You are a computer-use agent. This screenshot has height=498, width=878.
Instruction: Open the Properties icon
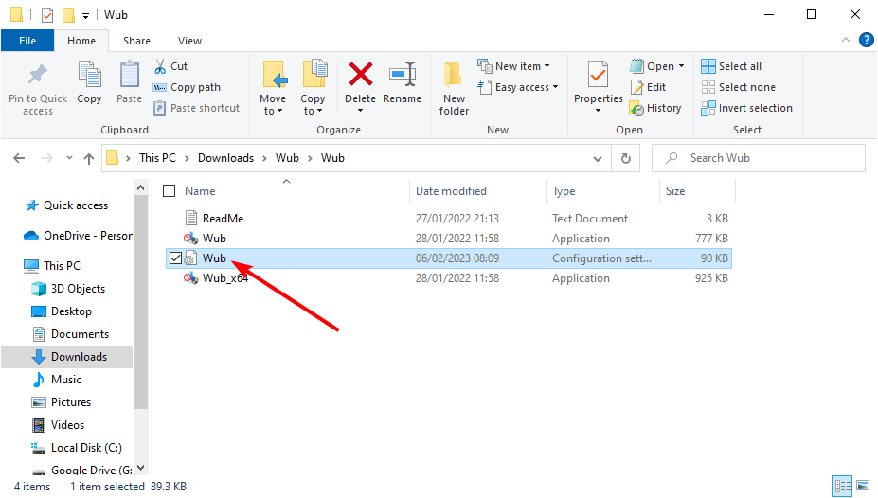click(598, 76)
